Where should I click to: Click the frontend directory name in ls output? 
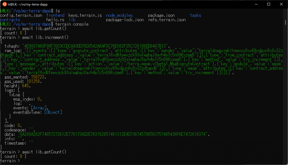pyautogui.click(x=55, y=15)
